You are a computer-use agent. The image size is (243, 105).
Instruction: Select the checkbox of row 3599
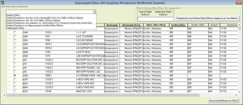point(15,44)
